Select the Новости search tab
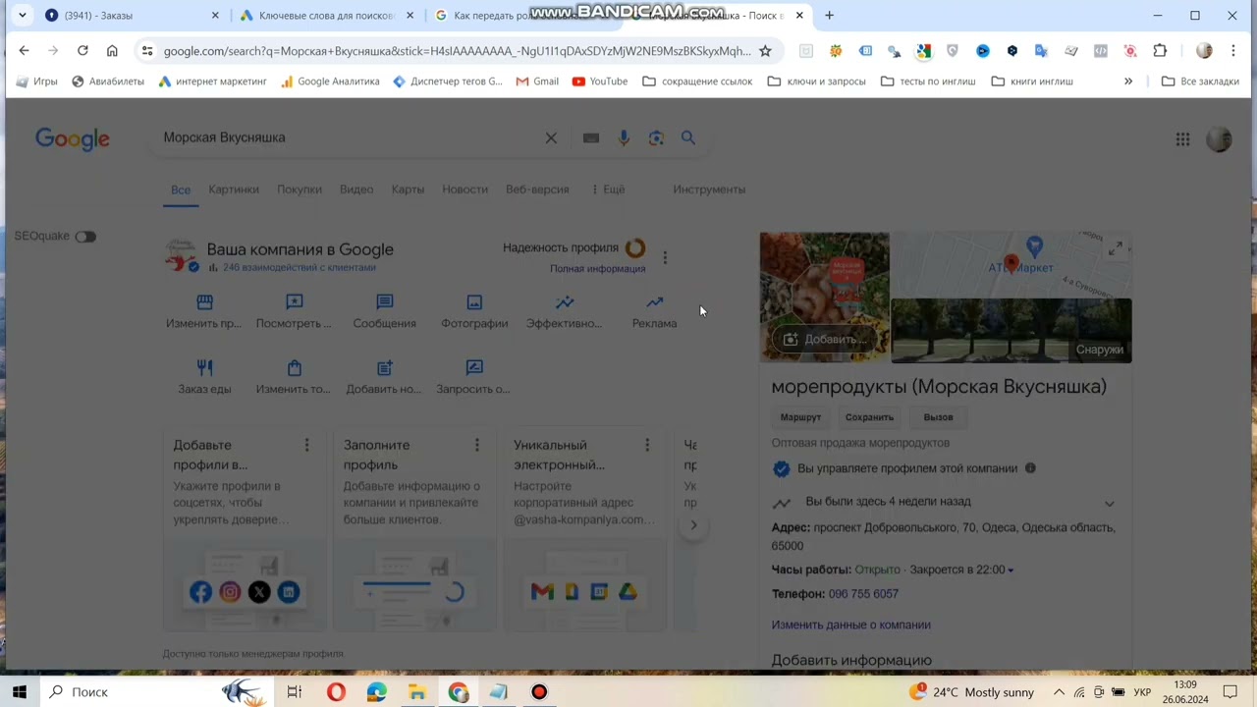The image size is (1257, 707). 465,190
